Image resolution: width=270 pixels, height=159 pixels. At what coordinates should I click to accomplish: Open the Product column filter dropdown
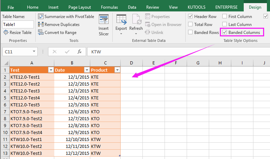(117, 70)
